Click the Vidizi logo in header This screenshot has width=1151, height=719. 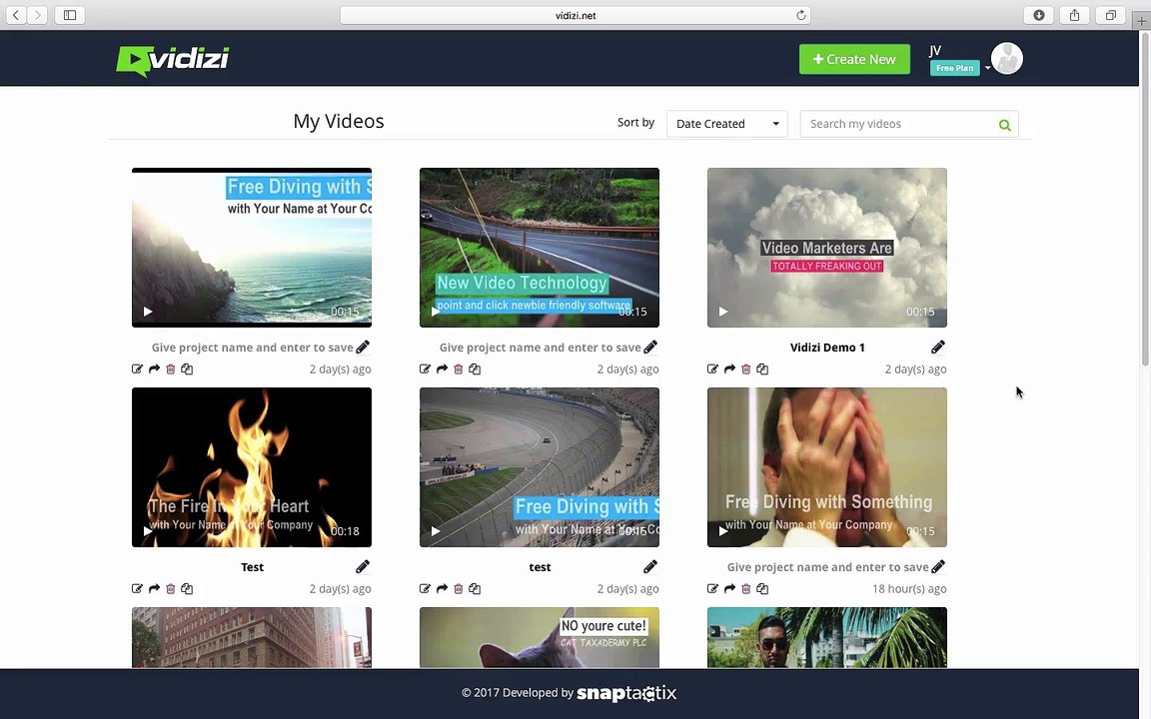coord(173,60)
